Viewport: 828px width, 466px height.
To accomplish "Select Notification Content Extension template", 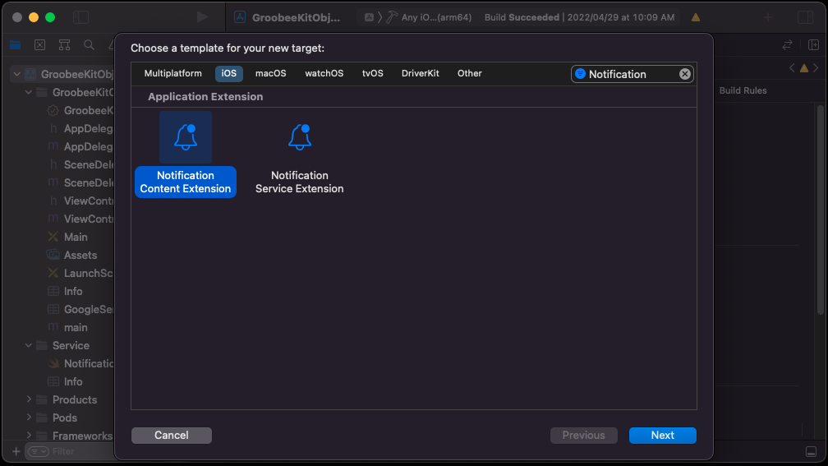I will (186, 155).
